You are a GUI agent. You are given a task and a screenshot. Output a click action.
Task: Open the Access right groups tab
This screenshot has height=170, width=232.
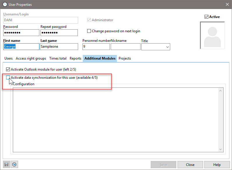tap(31, 58)
